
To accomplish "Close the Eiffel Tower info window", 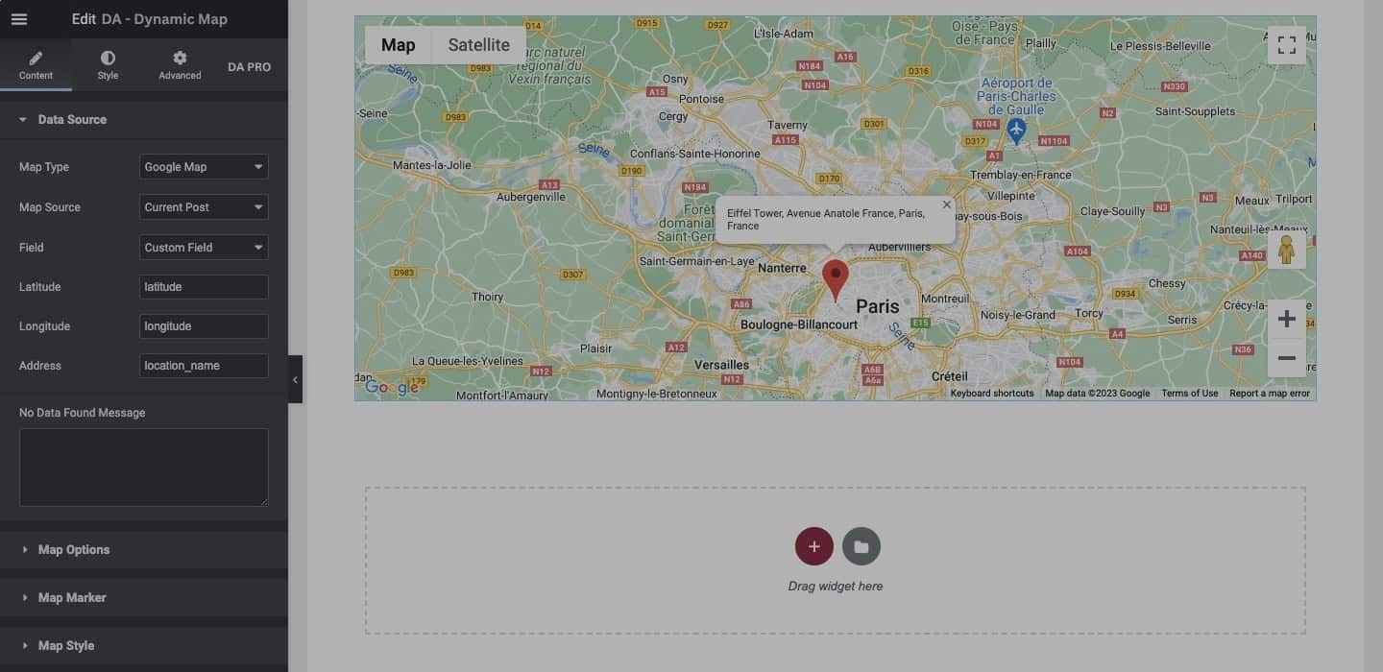I will point(947,204).
